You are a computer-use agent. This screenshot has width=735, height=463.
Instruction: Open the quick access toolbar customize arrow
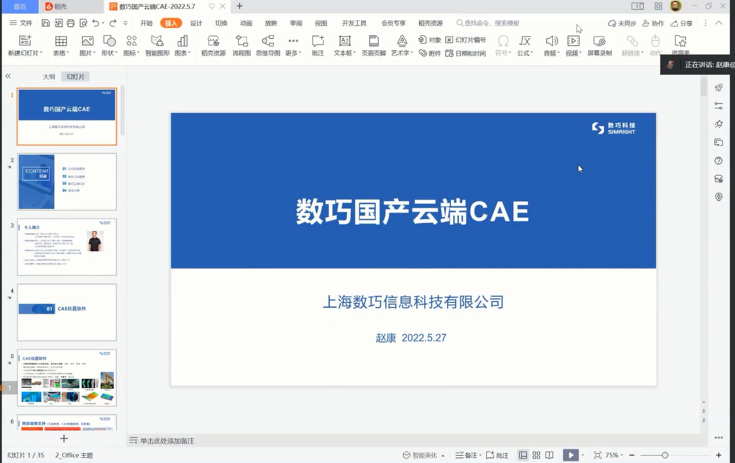(x=126, y=23)
